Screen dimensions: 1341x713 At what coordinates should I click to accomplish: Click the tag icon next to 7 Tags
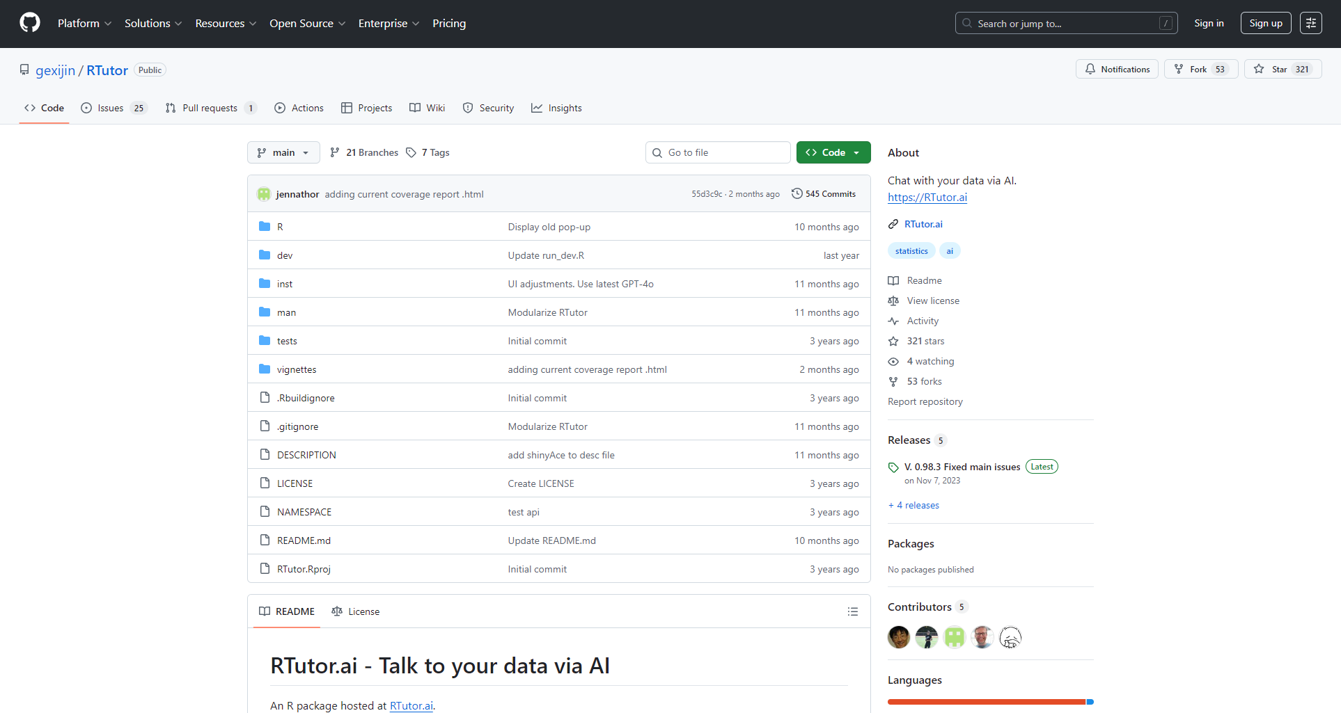(x=411, y=152)
